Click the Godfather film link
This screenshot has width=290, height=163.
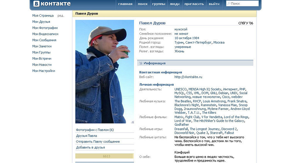click(182, 125)
